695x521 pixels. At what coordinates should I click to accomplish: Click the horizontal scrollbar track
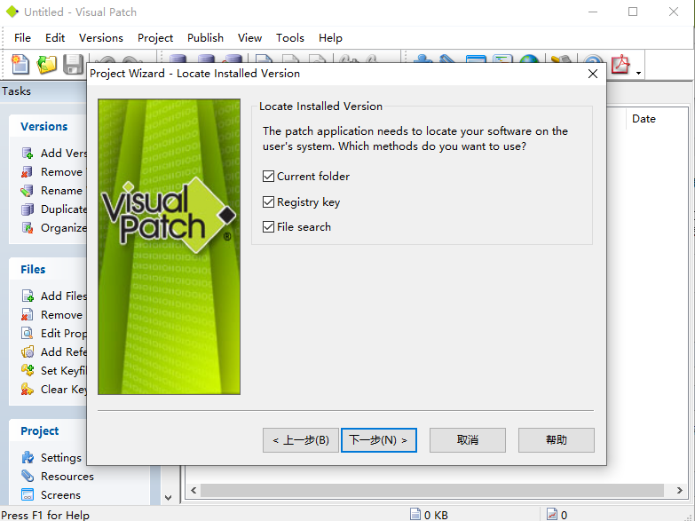coord(432,491)
